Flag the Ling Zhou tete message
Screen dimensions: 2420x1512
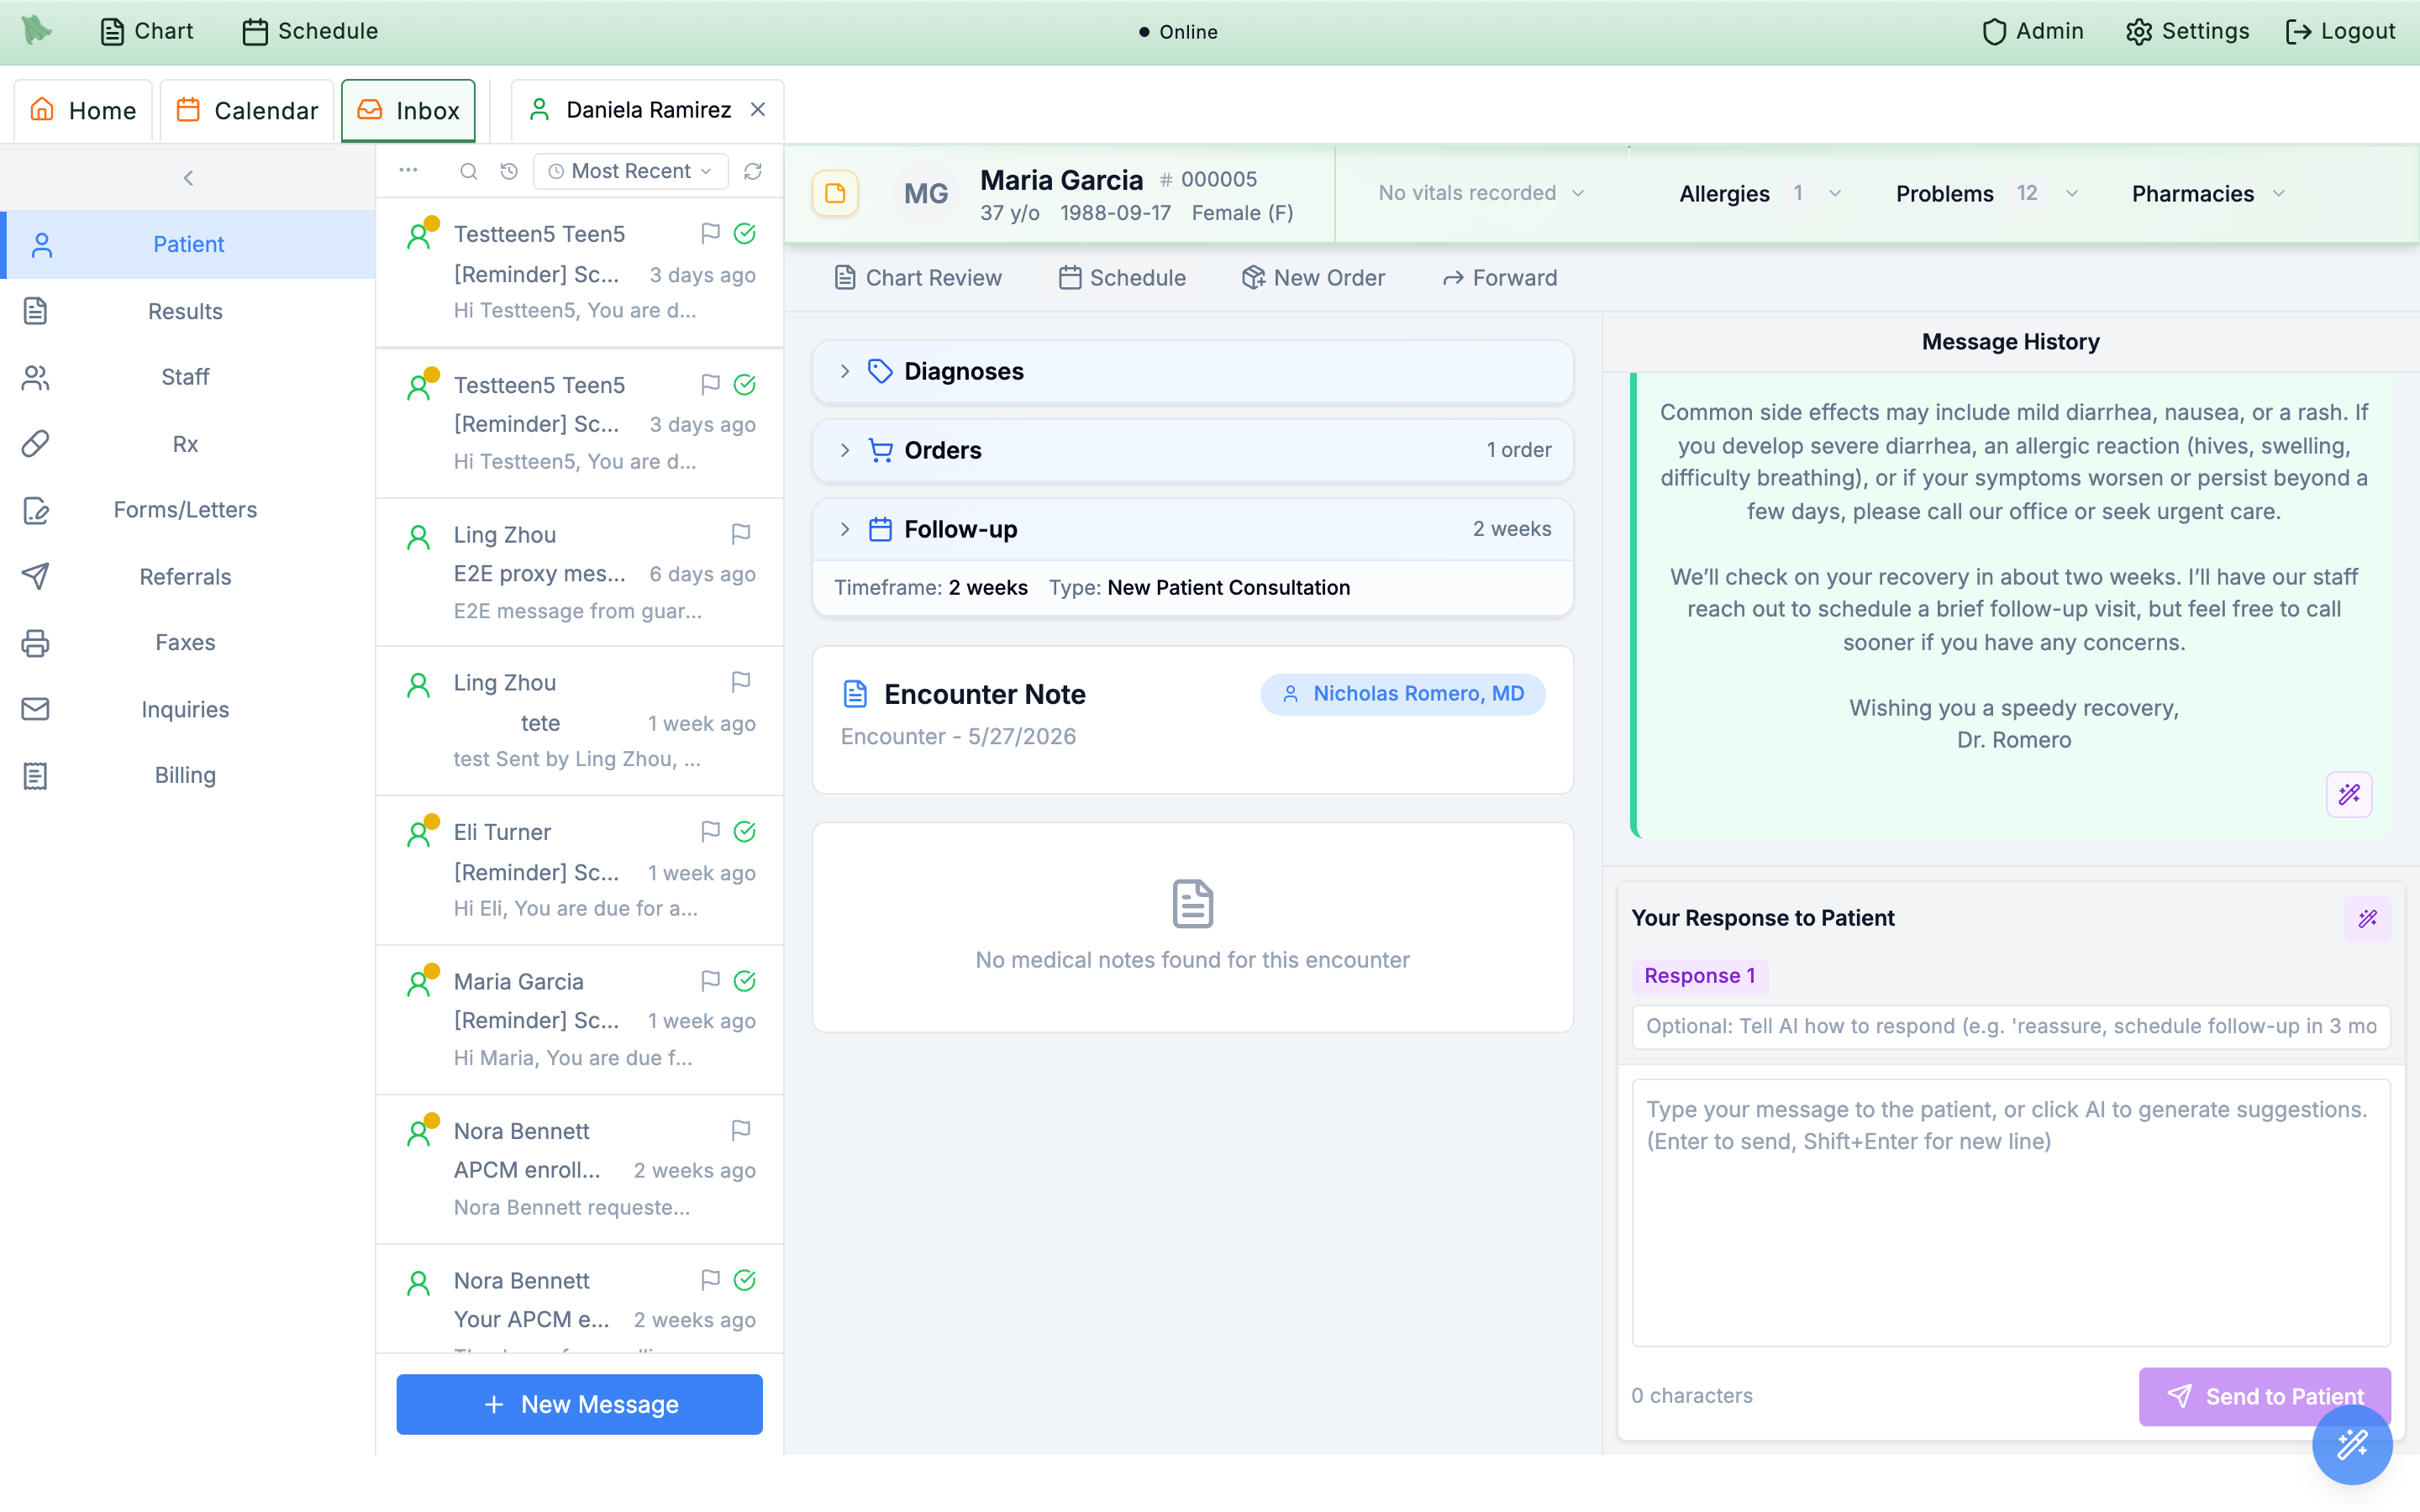click(740, 682)
